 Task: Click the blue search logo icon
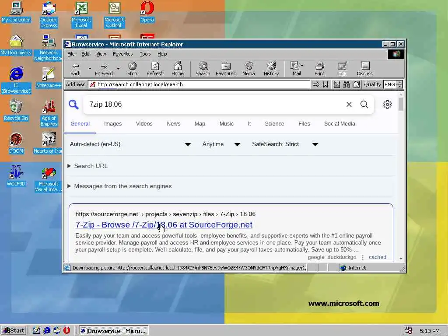pyautogui.click(x=73, y=105)
